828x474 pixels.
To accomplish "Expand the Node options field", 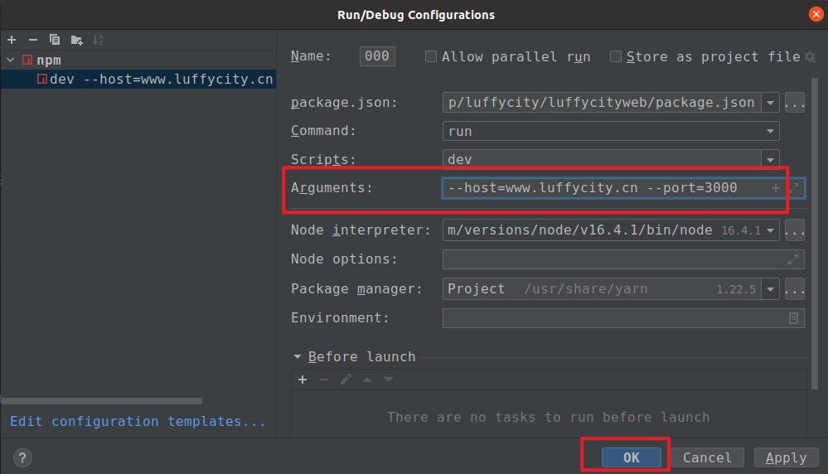I will point(793,259).
